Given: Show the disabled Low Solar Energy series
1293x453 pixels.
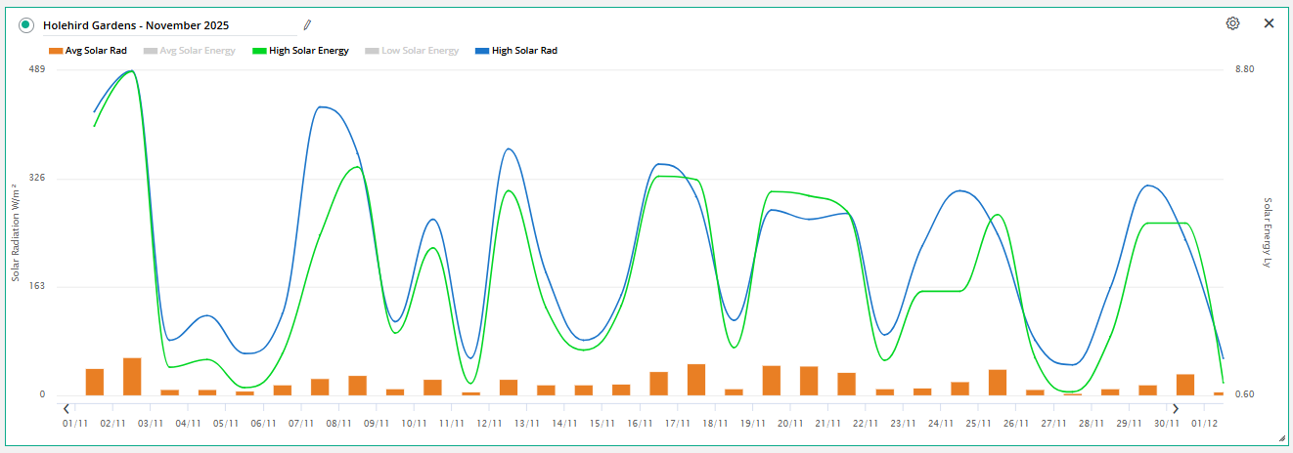Looking at the screenshot, I should (420, 51).
